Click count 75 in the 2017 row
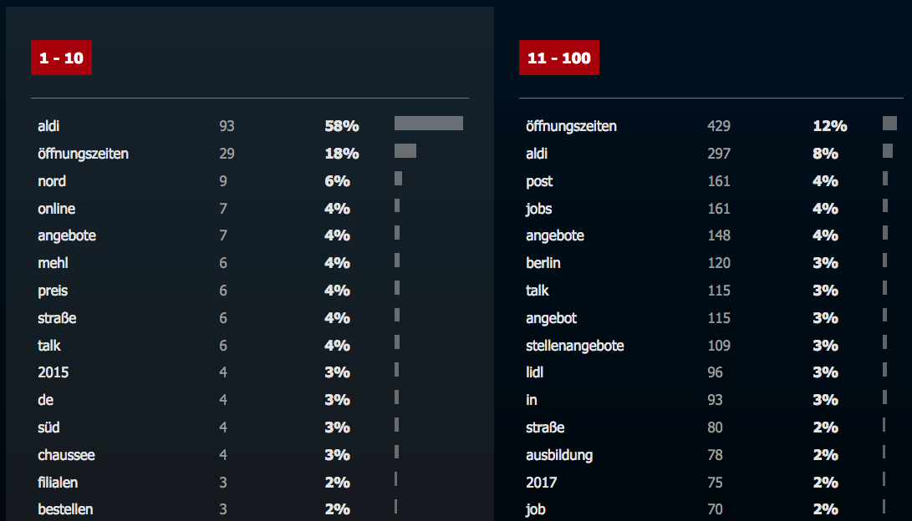Image resolution: width=912 pixels, height=521 pixels. coord(715,483)
